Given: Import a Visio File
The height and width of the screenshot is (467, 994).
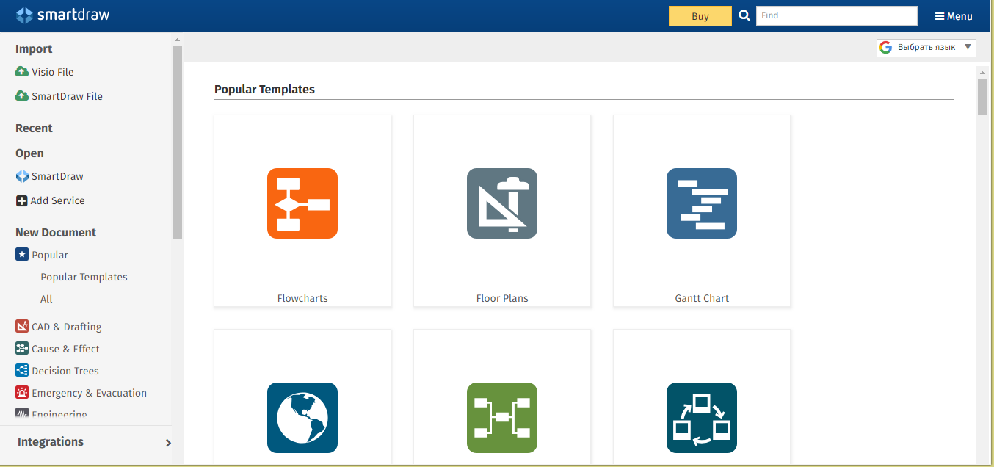Looking at the screenshot, I should (52, 72).
